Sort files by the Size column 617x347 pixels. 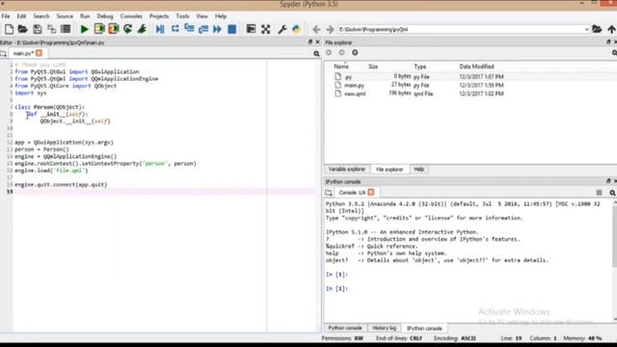click(x=373, y=67)
